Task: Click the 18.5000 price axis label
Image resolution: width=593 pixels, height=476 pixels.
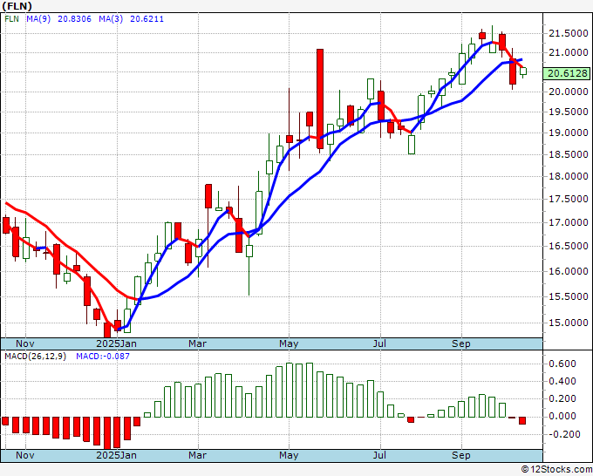Action: pos(568,154)
